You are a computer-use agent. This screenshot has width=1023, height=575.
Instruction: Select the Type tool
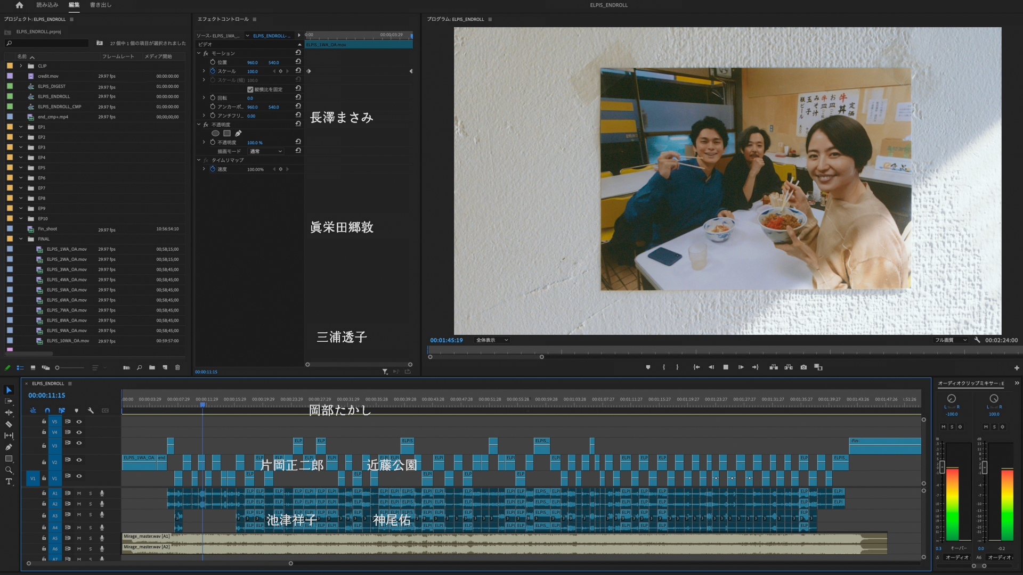[x=9, y=482]
